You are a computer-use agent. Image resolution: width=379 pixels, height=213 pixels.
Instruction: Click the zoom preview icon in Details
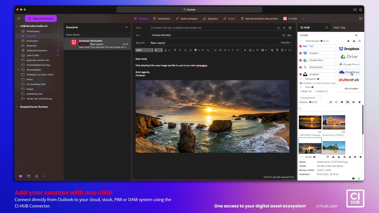pos(344,157)
